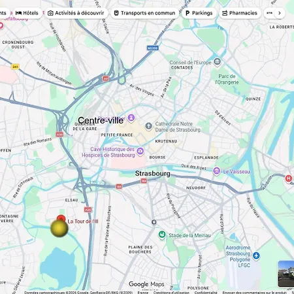Select the Le Vaisseau label
Viewport: 294px width, 294px height.
coord(237,172)
